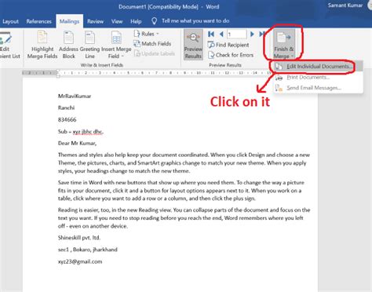Click the paragraph beginning Reading is easier
372x292 pixels.
click(184, 218)
